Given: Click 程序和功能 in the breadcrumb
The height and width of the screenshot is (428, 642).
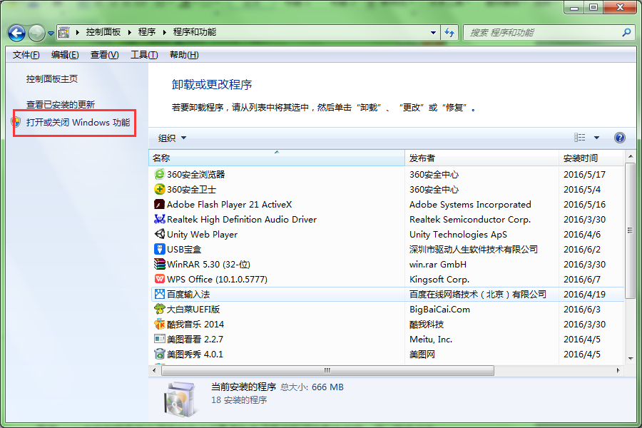Looking at the screenshot, I should point(195,32).
